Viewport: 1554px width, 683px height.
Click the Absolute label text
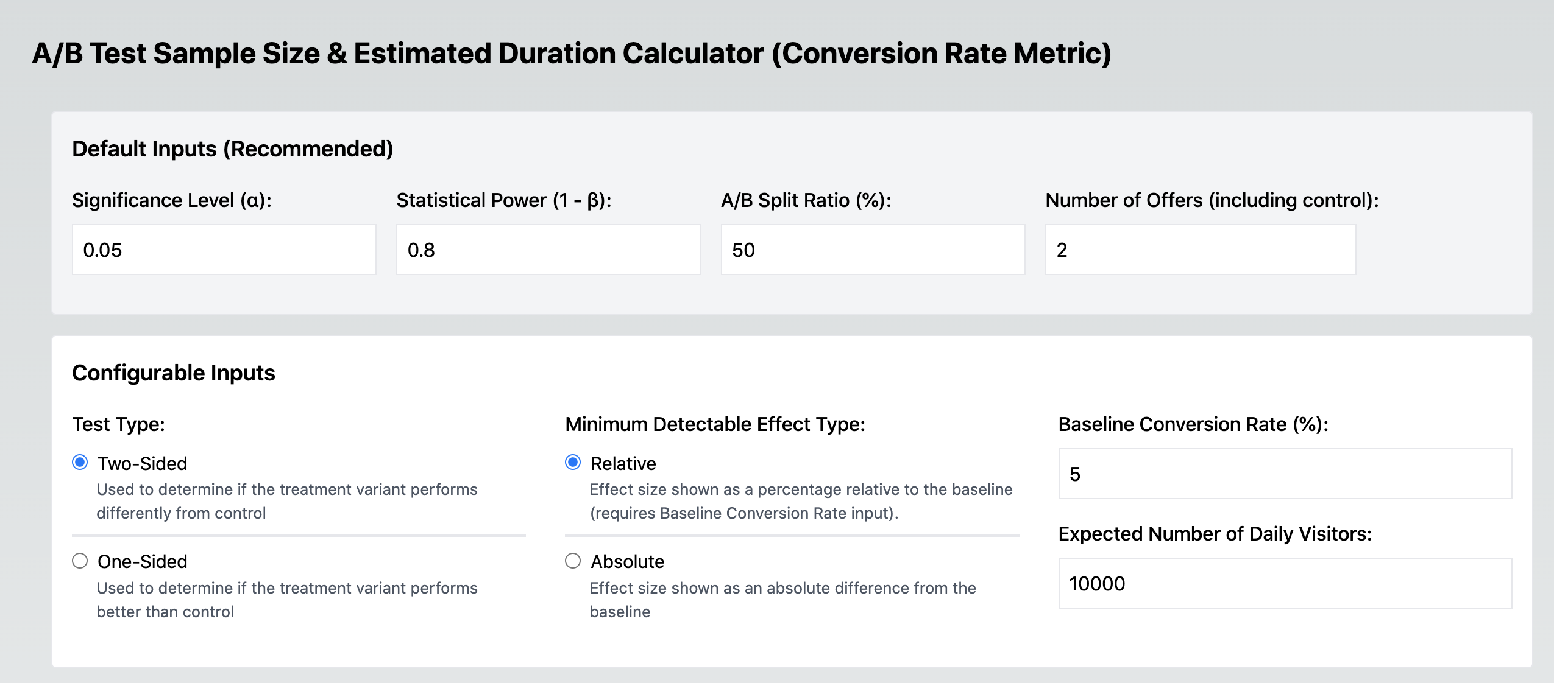(x=626, y=561)
